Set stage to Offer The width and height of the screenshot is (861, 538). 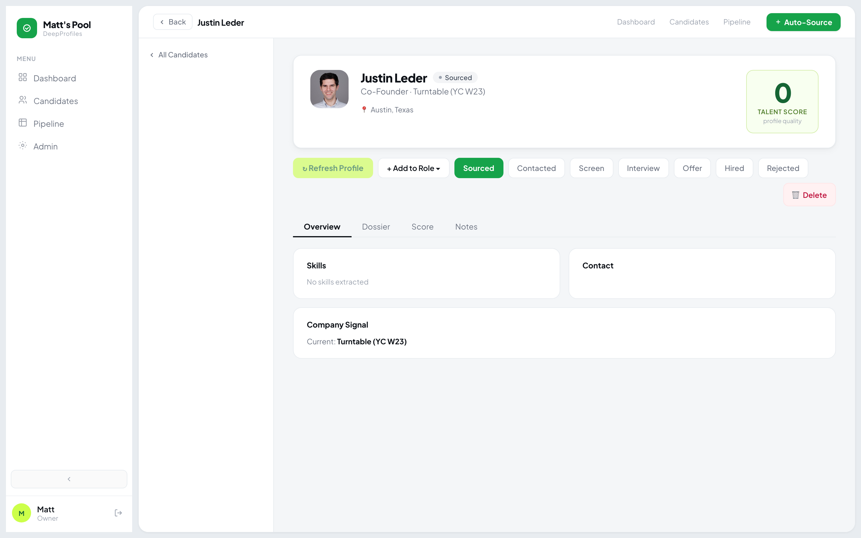point(692,168)
